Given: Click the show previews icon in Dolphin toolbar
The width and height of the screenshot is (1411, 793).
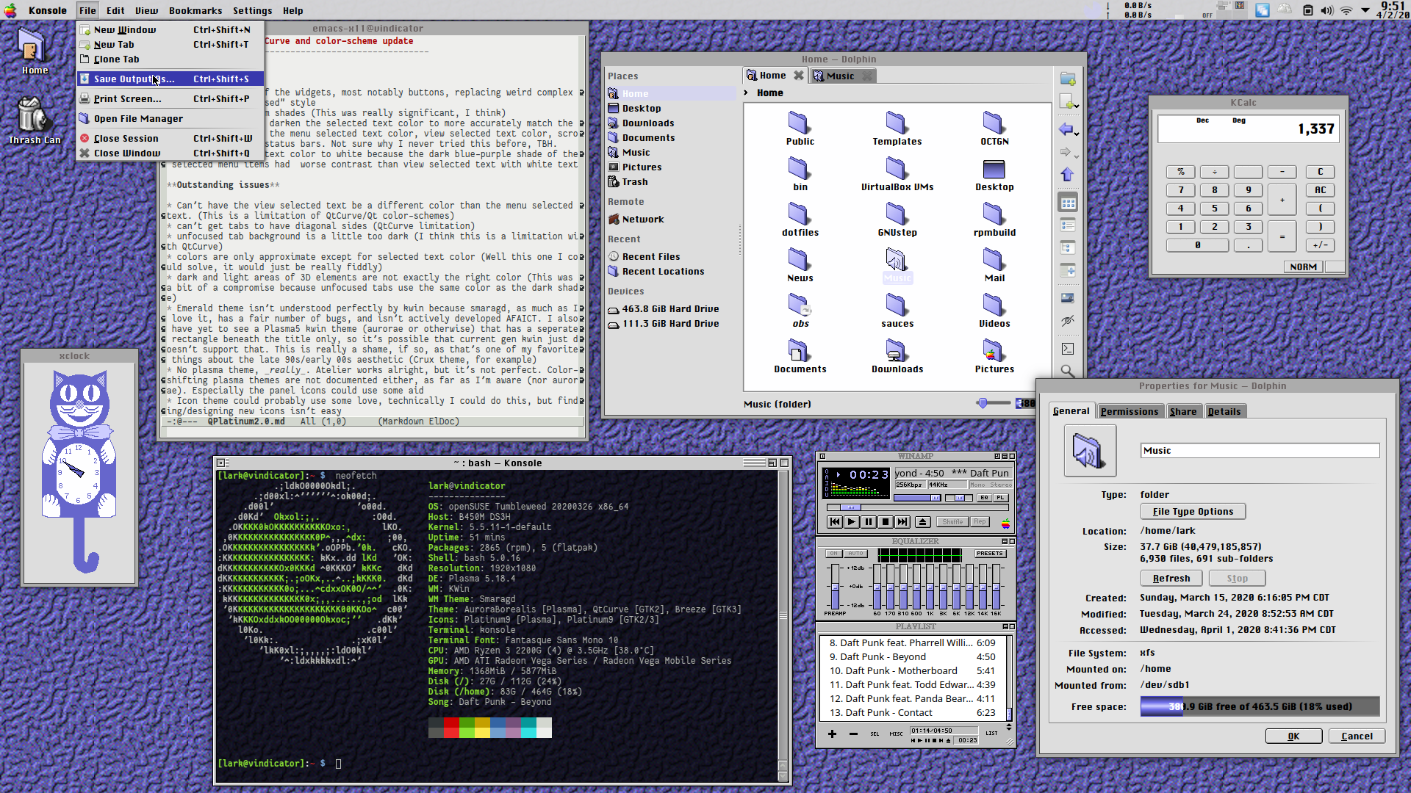Looking at the screenshot, I should 1068,298.
